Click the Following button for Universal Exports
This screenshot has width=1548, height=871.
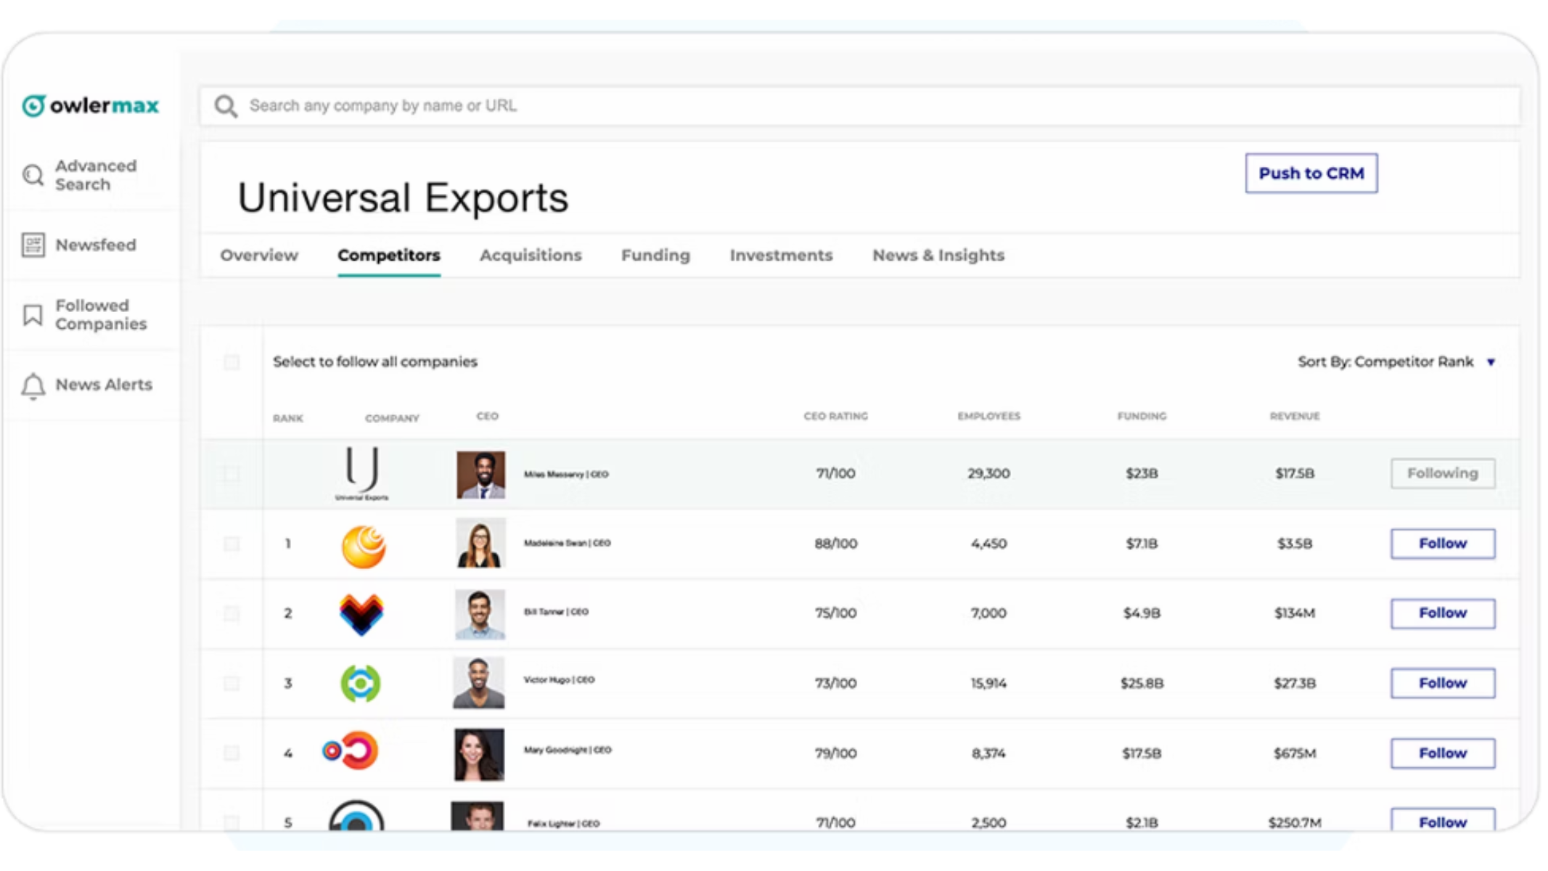point(1442,473)
